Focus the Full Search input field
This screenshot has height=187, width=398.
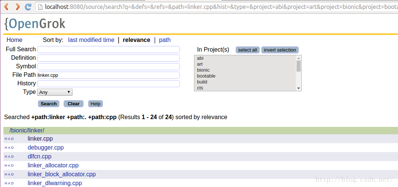(109, 49)
